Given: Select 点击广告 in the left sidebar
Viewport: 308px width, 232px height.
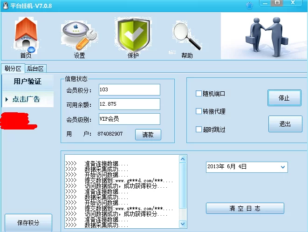Looking at the screenshot, I should [x=27, y=99].
